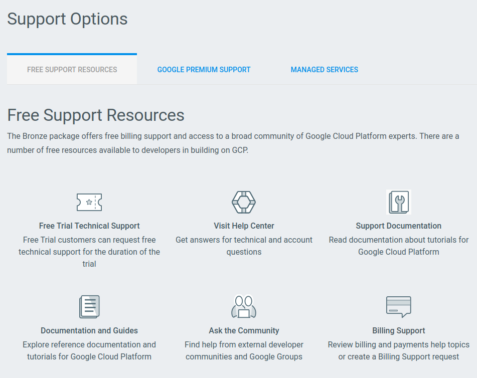Click the Ask the Community people icon
The height and width of the screenshot is (378, 477).
click(x=244, y=307)
